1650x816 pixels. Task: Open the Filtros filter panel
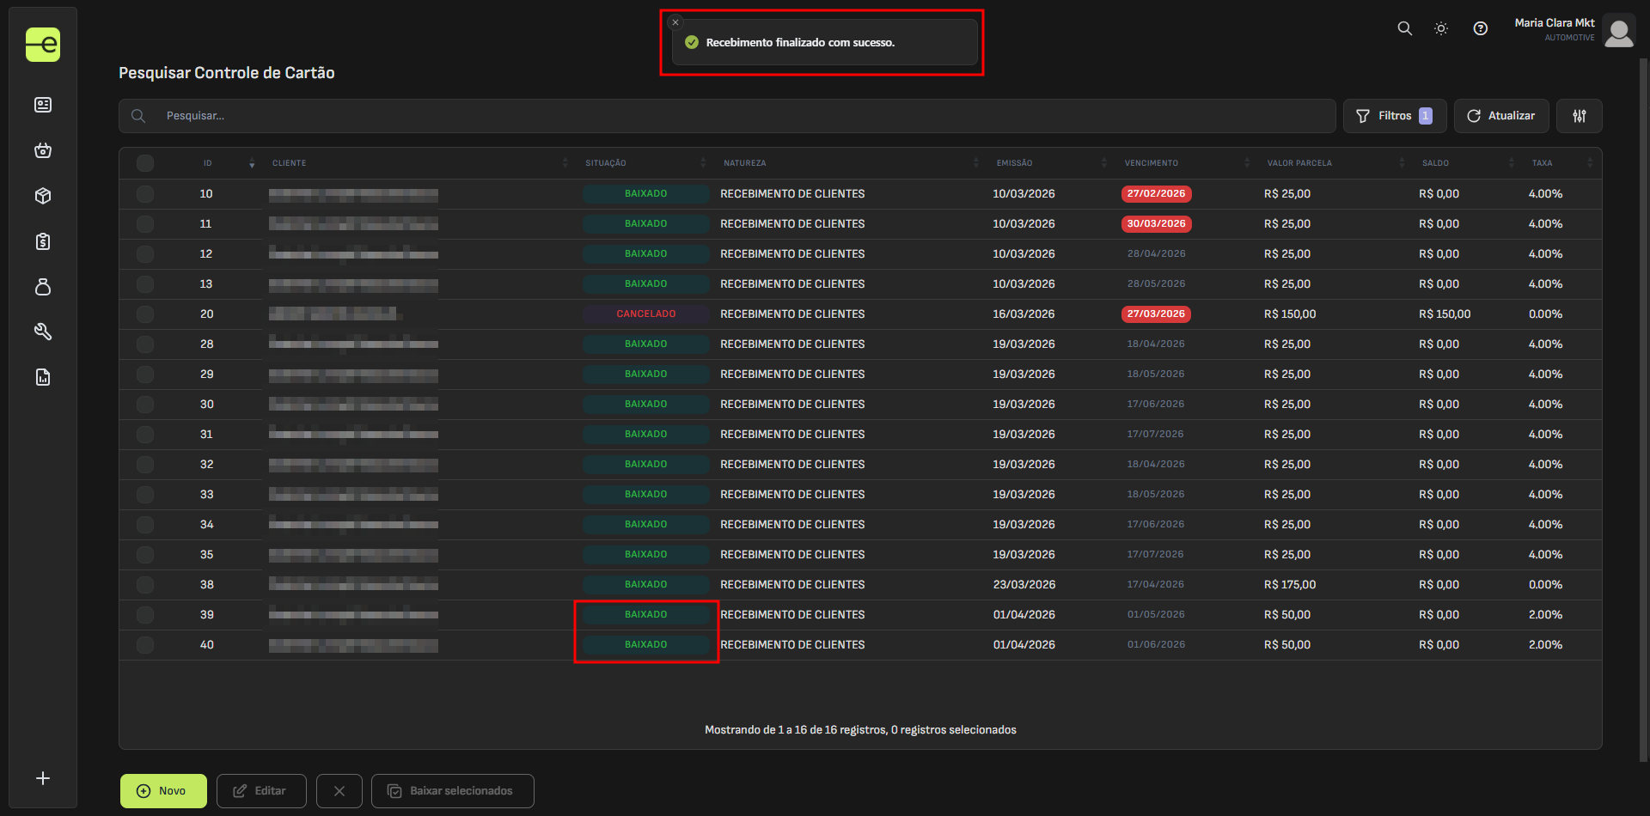[1394, 116]
